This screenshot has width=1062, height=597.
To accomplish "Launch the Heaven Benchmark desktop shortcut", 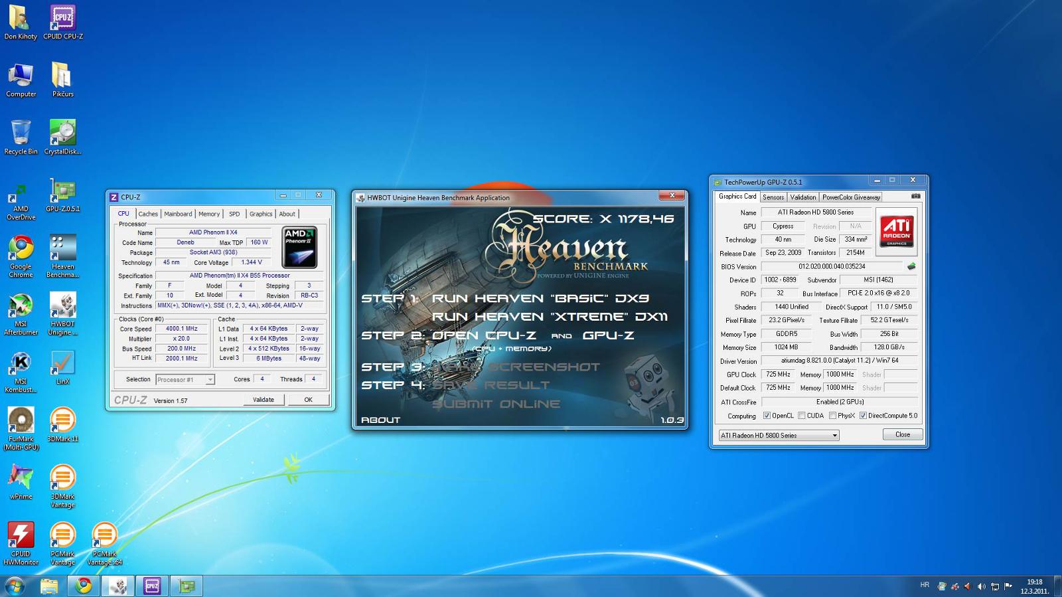I will point(63,256).
